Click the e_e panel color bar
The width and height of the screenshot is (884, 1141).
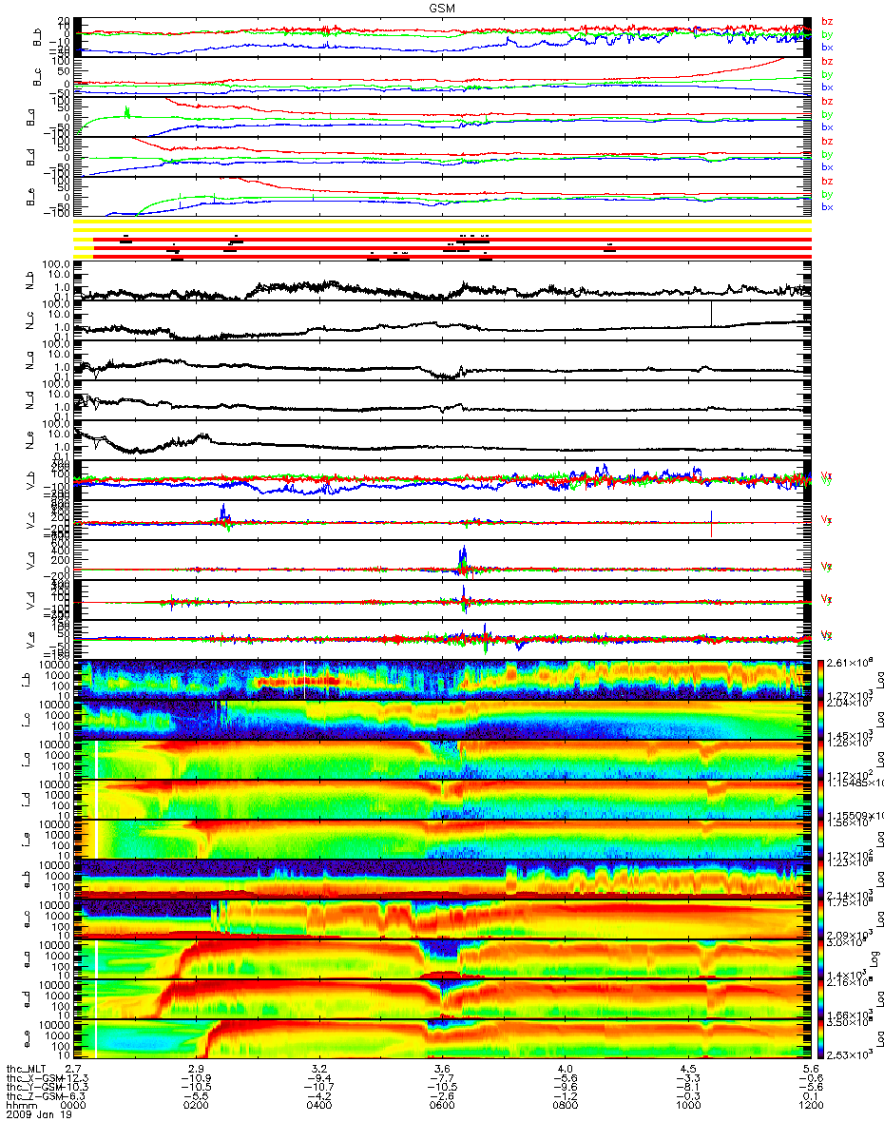tap(819, 1039)
